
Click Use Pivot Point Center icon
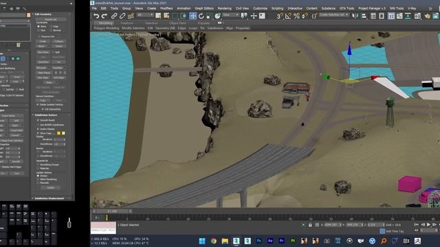244,16
